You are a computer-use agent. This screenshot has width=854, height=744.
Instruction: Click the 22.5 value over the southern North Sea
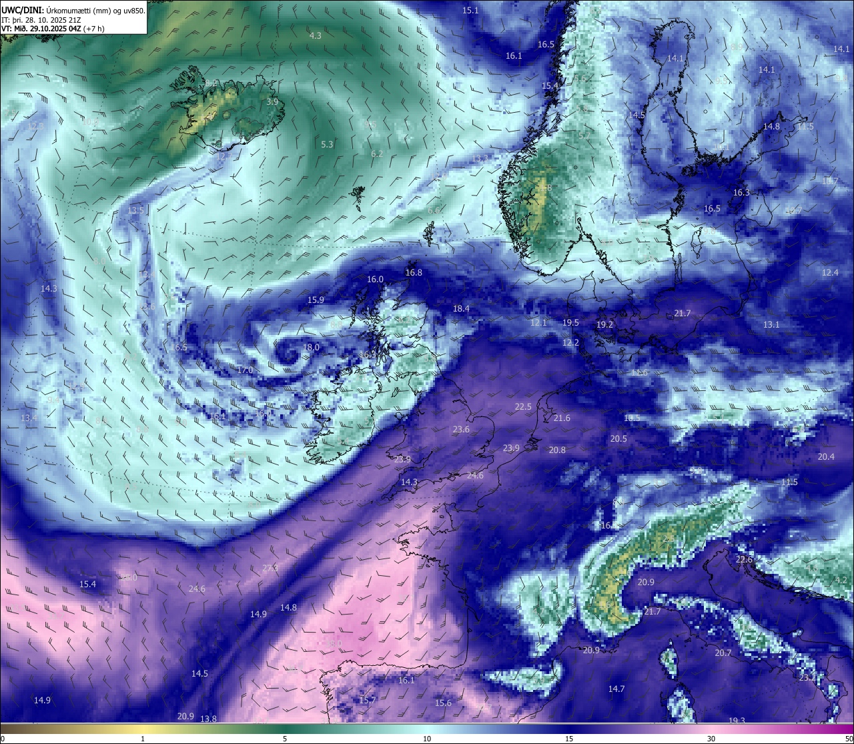(523, 407)
